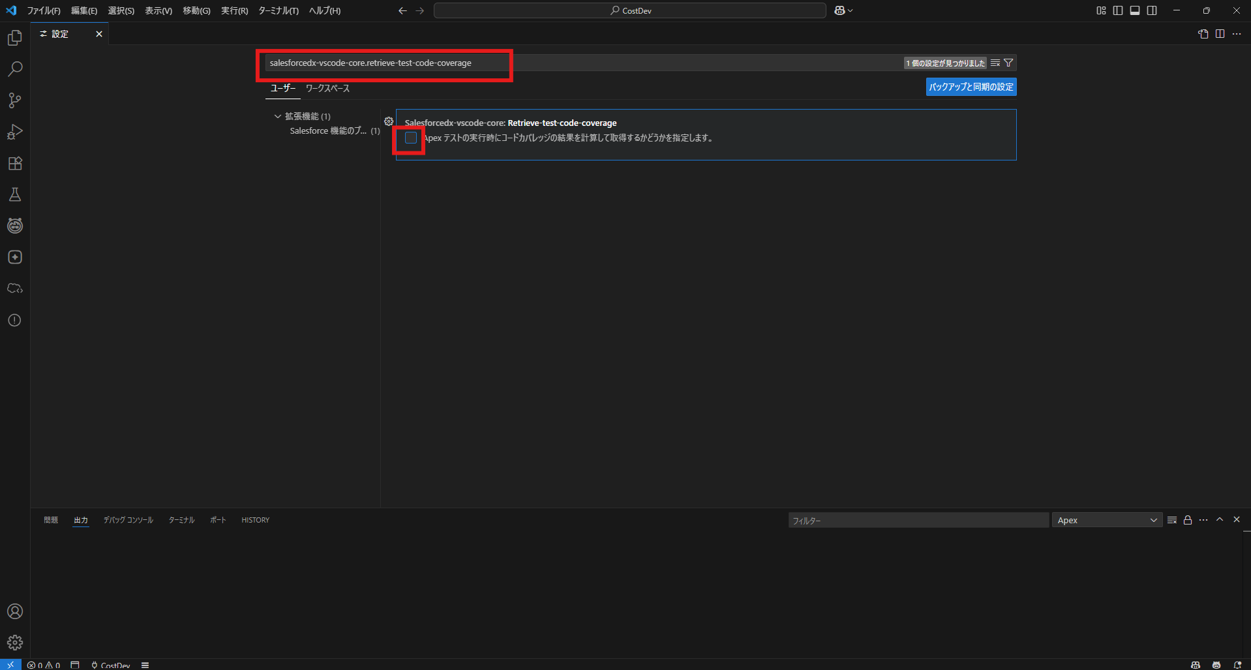Open the ターミナル panel tab
The height and width of the screenshot is (670, 1251).
181,519
